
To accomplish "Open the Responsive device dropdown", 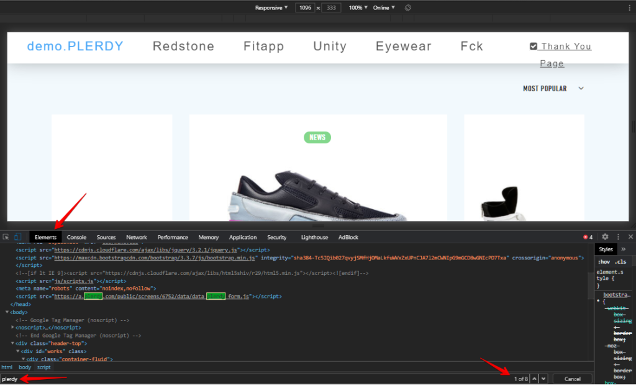I will tap(271, 8).
